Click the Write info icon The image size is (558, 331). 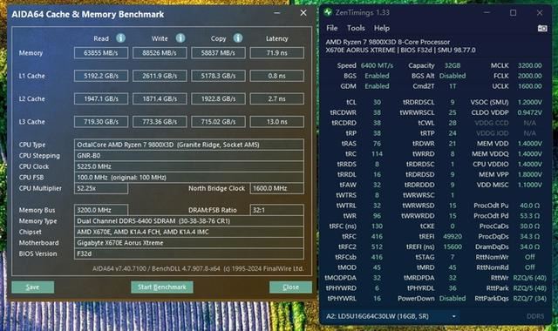(180, 37)
